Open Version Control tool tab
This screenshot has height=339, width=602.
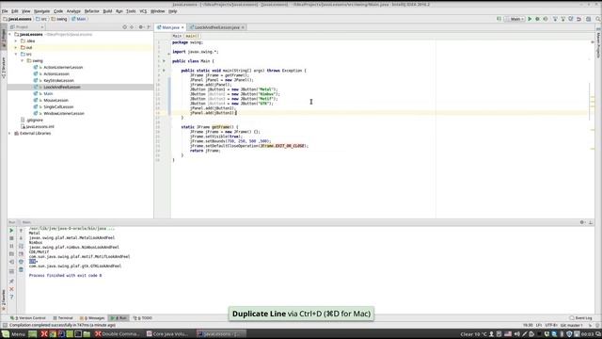(28, 318)
